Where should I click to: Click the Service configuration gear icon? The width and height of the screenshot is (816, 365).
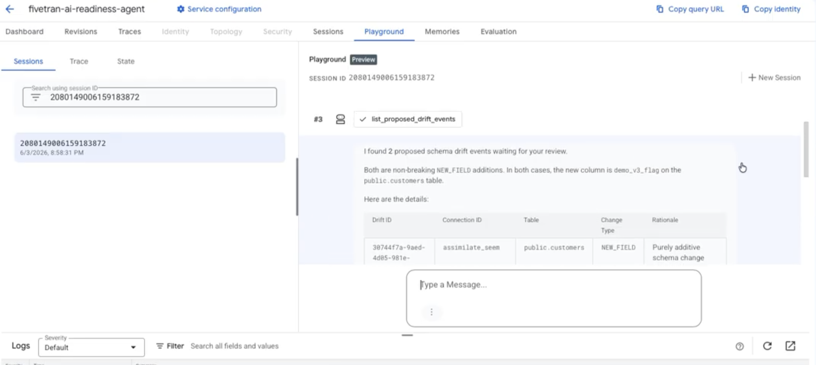tap(181, 9)
